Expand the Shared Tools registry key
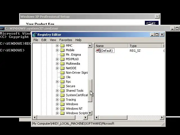This screenshot has width=180, height=135. pyautogui.click(x=57, y=91)
